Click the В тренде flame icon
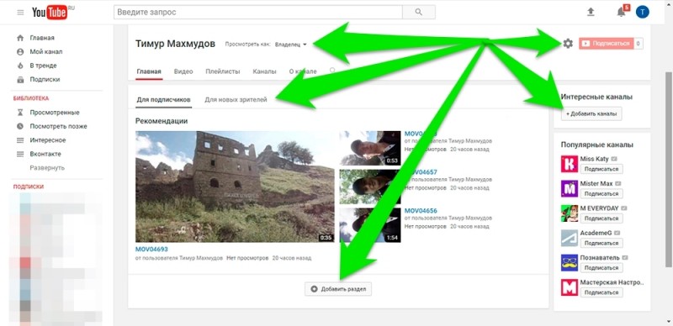This screenshot has height=326, width=673. pos(20,66)
